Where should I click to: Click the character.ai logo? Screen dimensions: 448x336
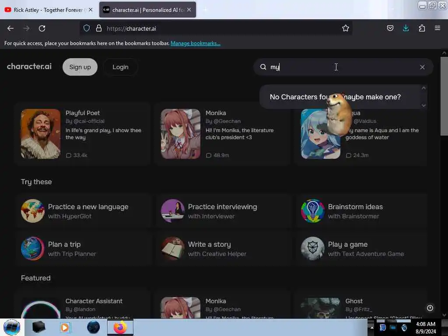[x=29, y=66]
